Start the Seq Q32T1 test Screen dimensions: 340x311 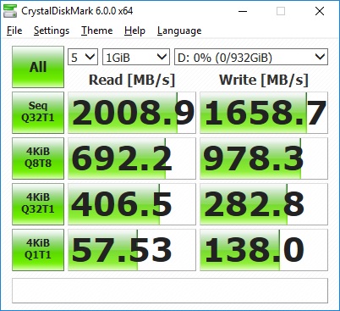[38, 113]
